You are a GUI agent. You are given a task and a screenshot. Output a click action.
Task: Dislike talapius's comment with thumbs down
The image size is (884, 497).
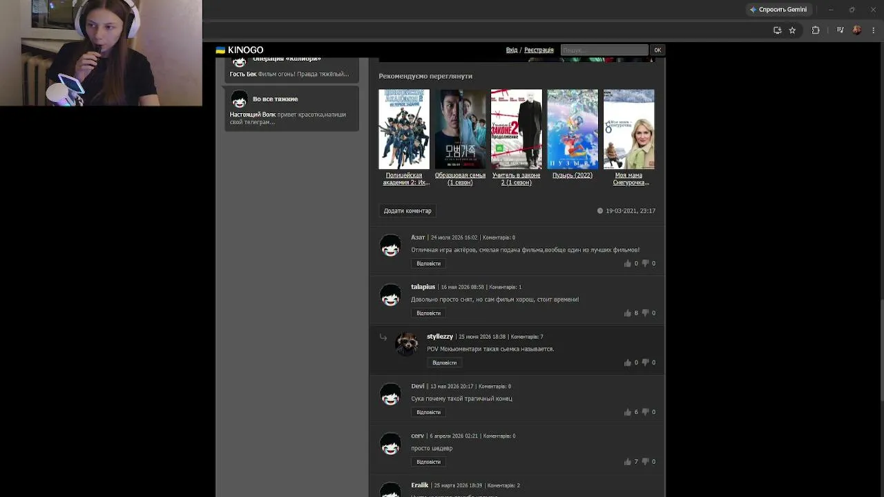(x=645, y=313)
